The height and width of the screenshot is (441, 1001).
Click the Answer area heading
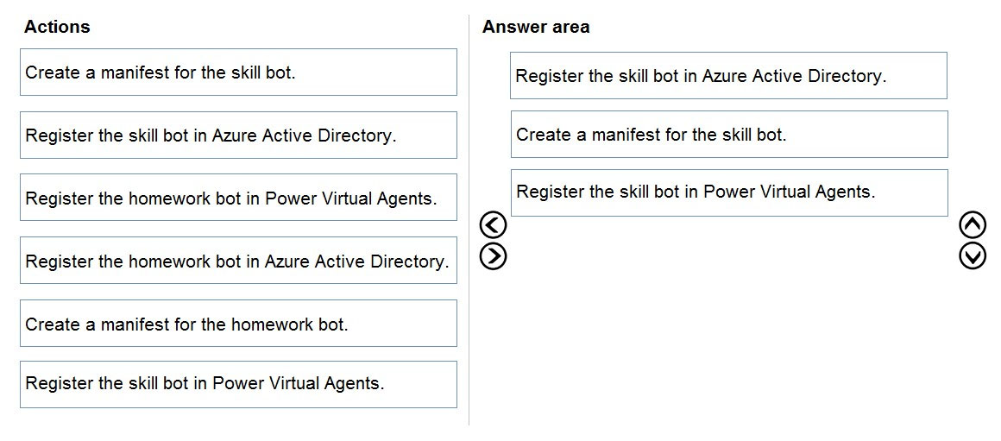(536, 27)
